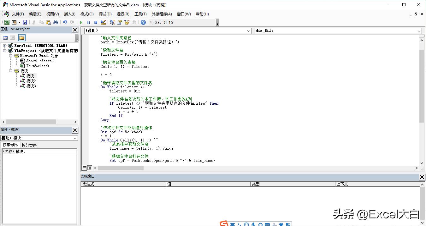Image resolution: width=426 pixels, height=226 pixels.
Task: Open the Object Browser toolbar icon
Action: click(127, 22)
